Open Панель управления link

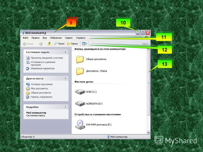41,97
